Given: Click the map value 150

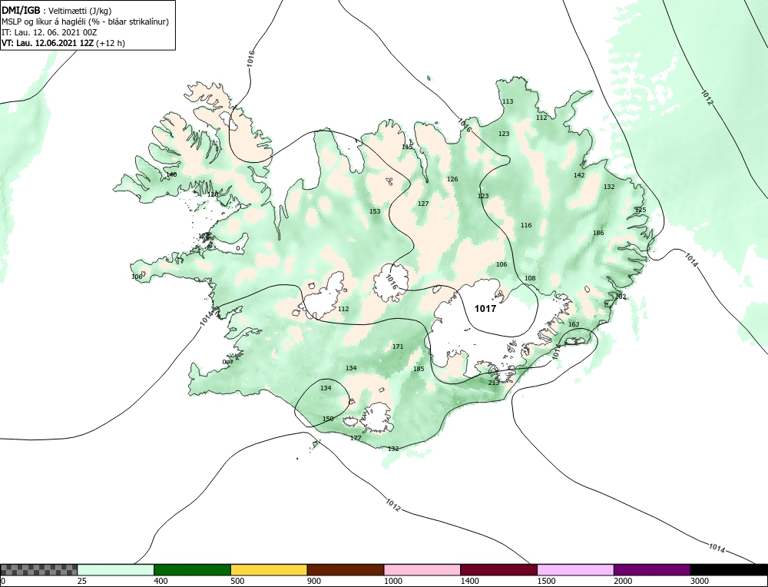Looking at the screenshot, I should (328, 419).
